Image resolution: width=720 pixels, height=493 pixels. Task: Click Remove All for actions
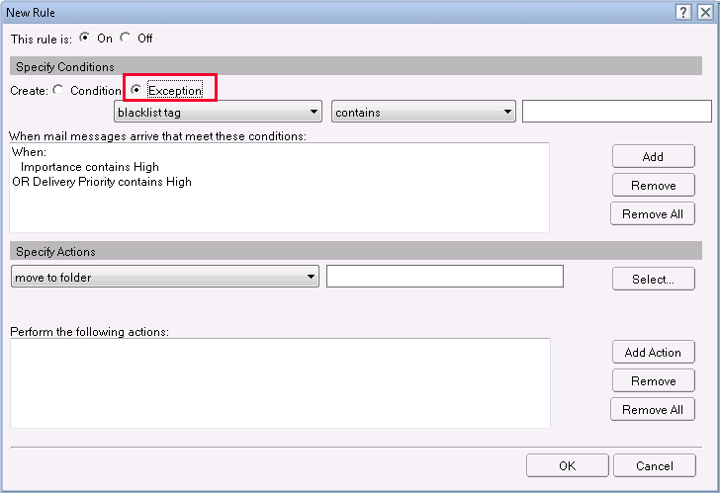tap(653, 410)
